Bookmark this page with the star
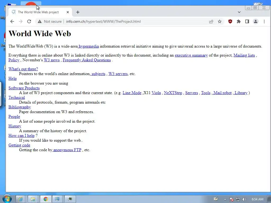Viewport: 271px width, 203px height. point(219,21)
